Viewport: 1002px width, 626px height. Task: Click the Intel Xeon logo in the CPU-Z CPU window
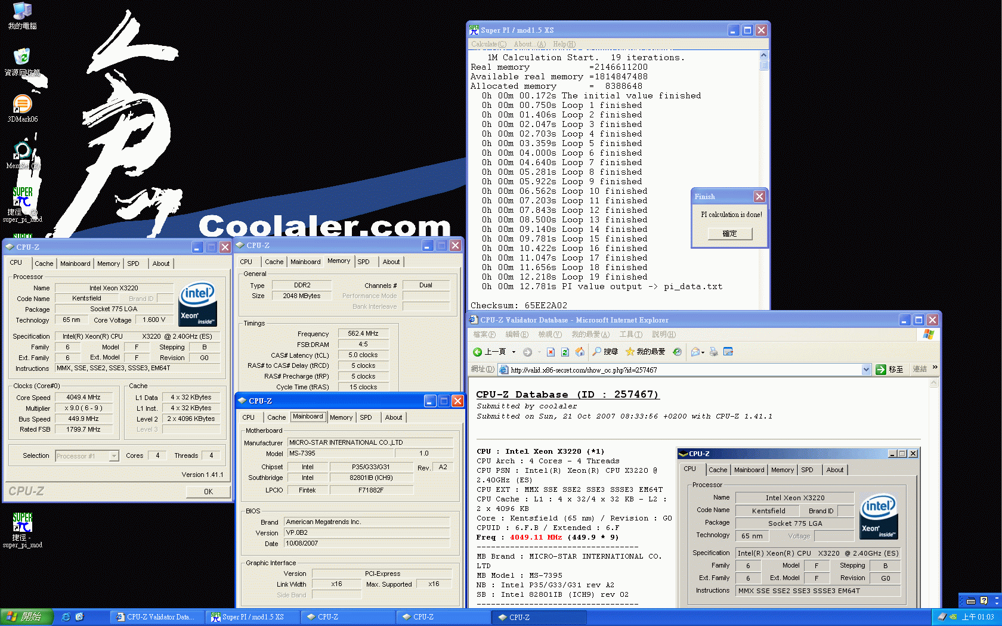click(x=198, y=303)
